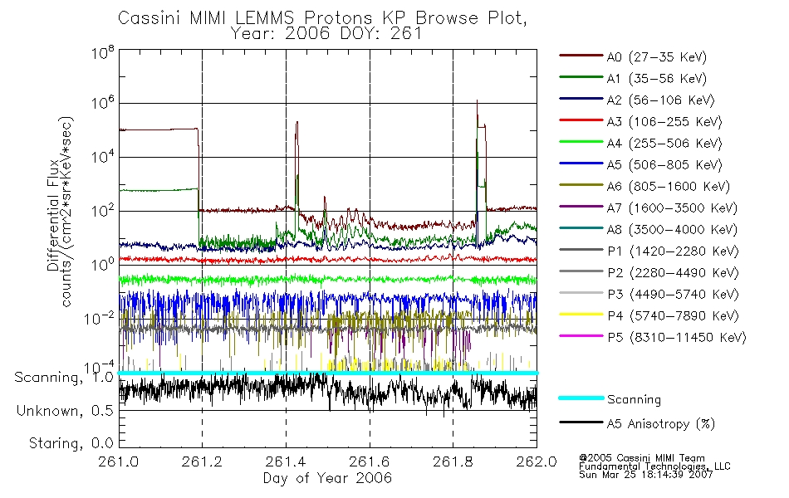Click the A5 Anisotropy (%) legend label
The width and height of the screenshot is (789, 498).
(661, 424)
